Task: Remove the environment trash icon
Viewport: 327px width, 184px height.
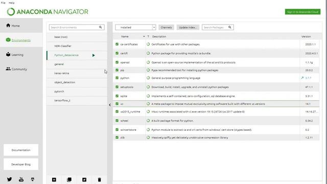Action: [99, 179]
